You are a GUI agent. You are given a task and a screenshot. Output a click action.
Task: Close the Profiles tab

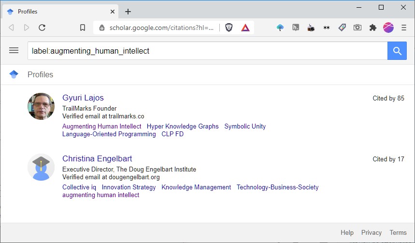(x=113, y=12)
